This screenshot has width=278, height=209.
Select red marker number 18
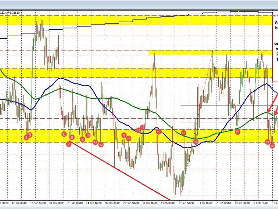pos(184,133)
